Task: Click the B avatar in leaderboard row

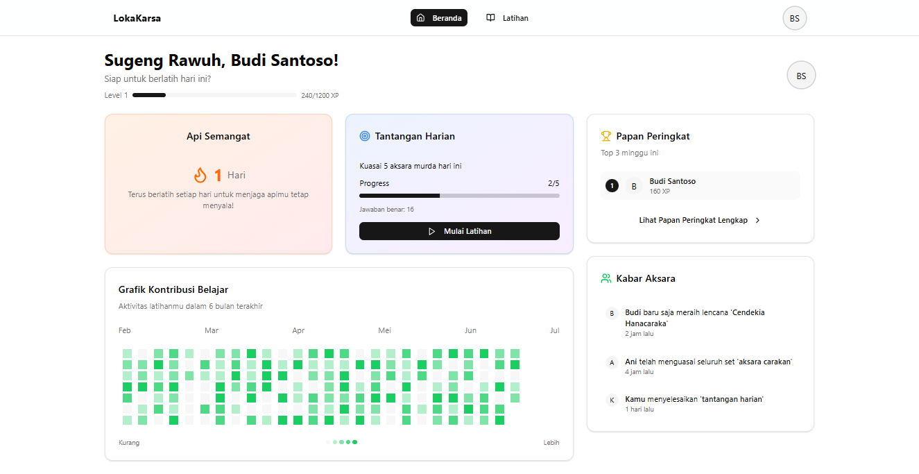Action: point(634,186)
